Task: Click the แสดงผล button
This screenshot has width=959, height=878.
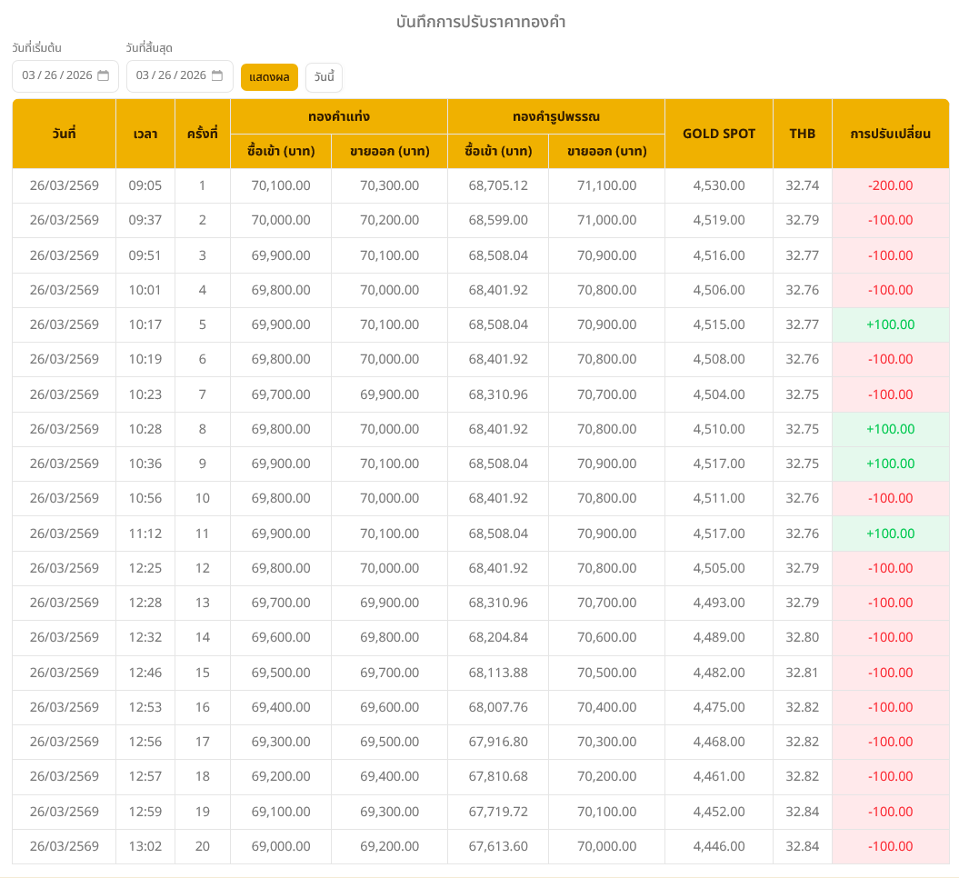Action: pyautogui.click(x=269, y=77)
